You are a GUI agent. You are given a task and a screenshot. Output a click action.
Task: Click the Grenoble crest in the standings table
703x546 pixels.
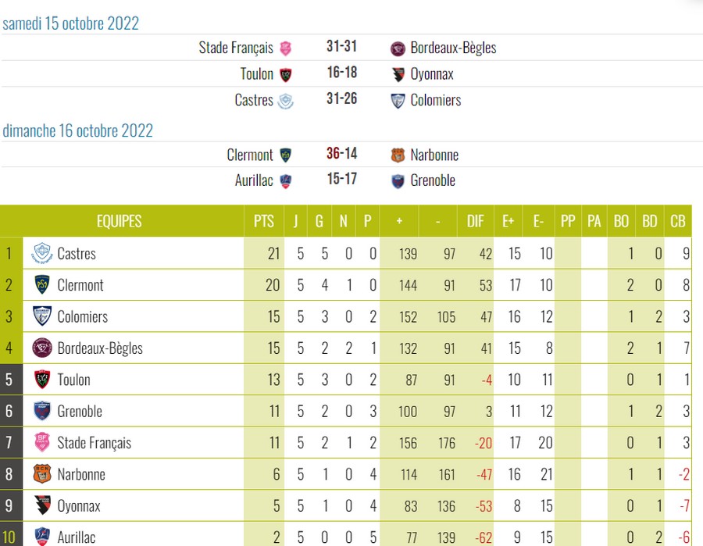(x=42, y=411)
